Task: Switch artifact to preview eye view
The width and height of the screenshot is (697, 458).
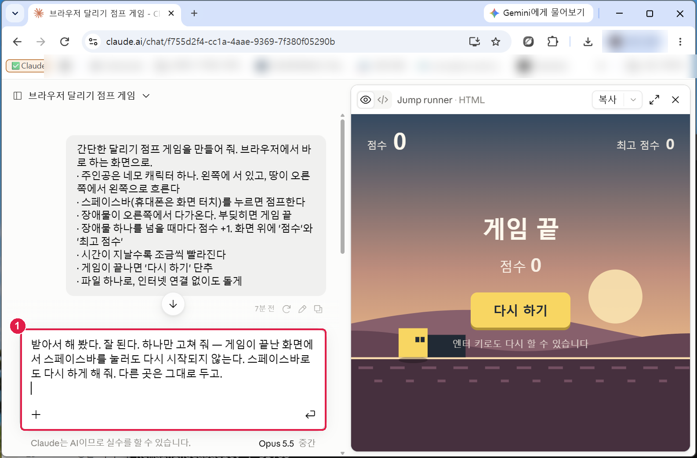Action: (366, 100)
